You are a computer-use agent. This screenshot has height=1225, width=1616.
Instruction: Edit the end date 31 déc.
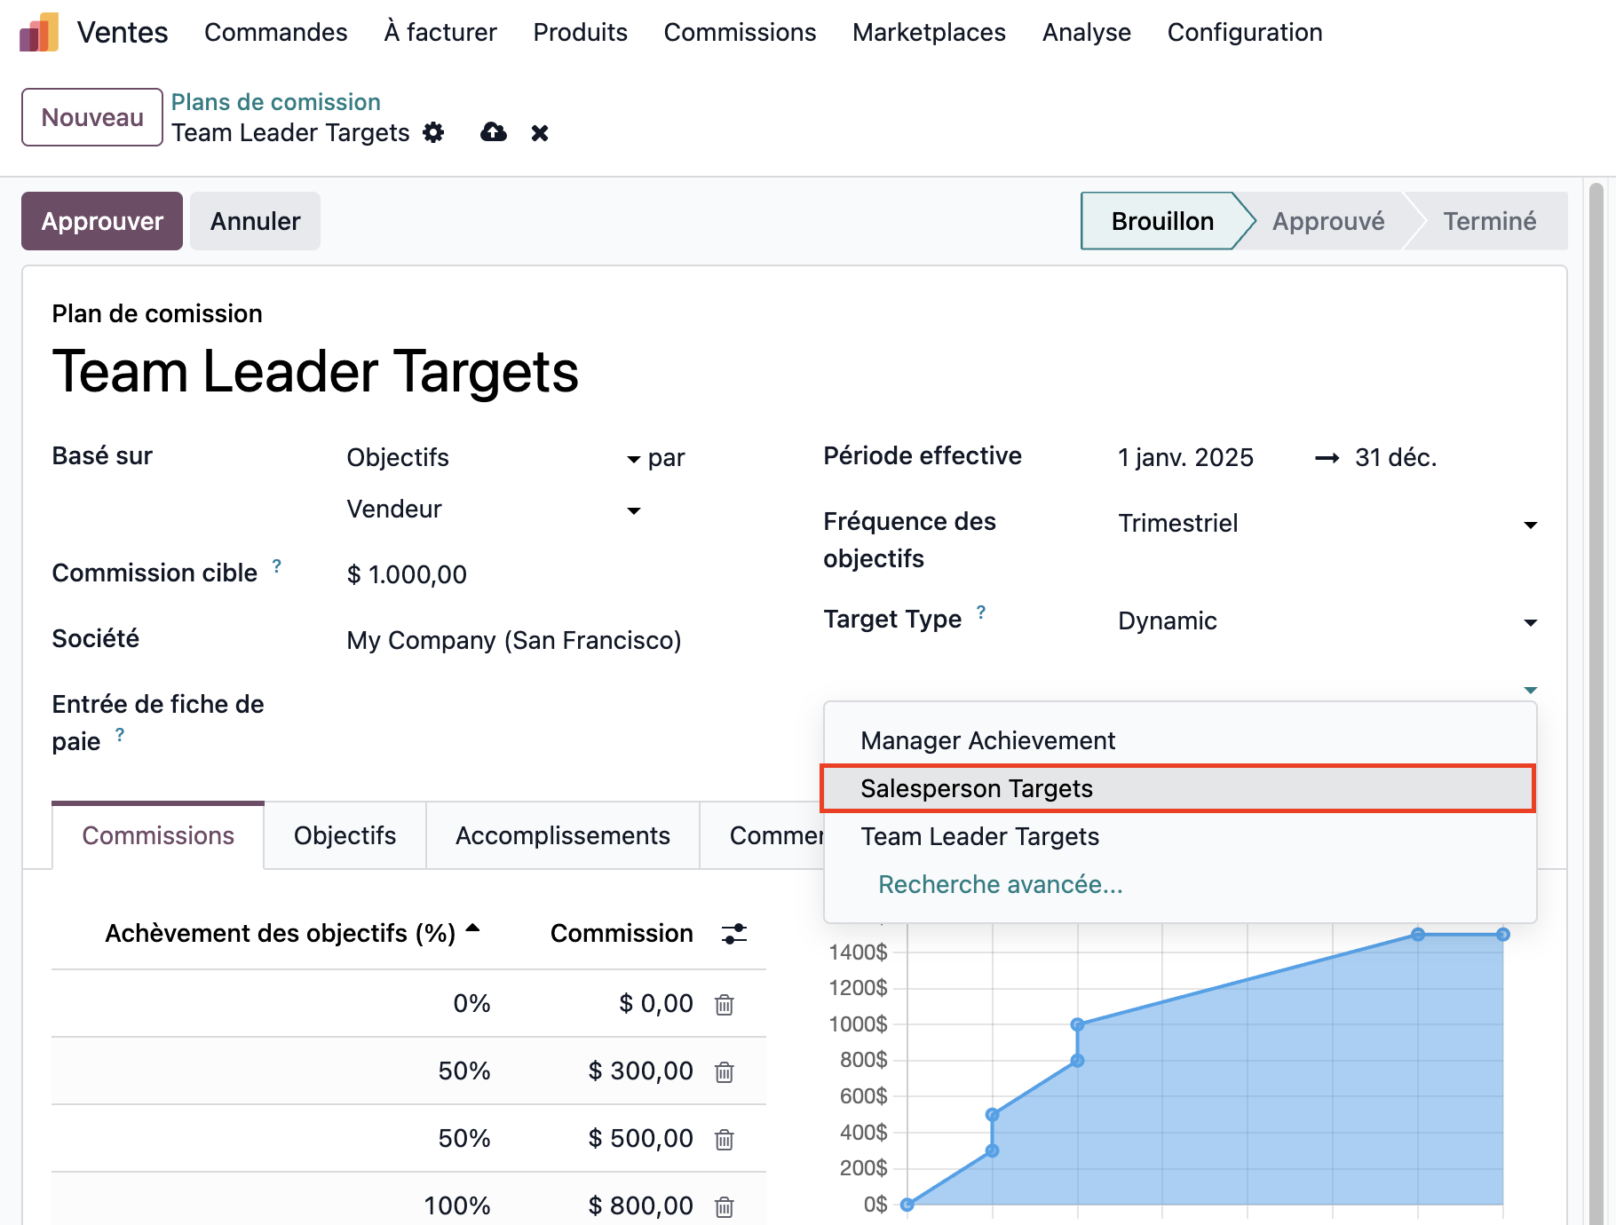pyautogui.click(x=1396, y=458)
